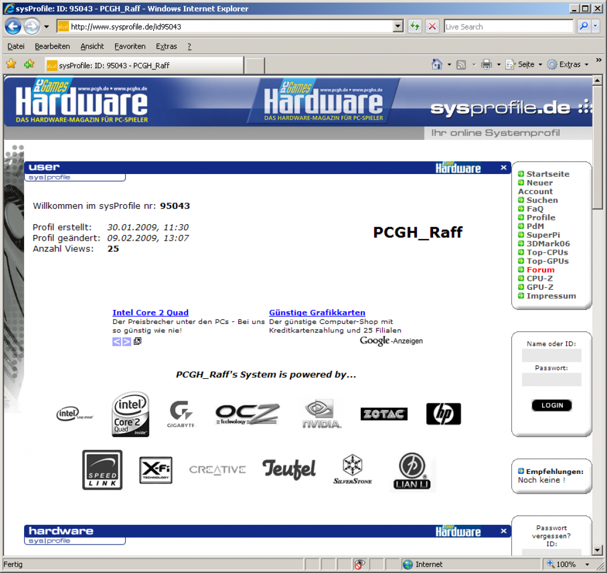Open the Seite toolbar dropdown

[524, 64]
